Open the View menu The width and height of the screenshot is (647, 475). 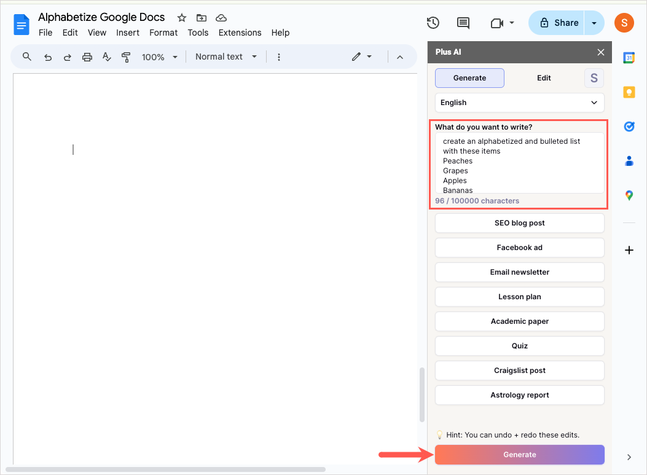point(97,33)
